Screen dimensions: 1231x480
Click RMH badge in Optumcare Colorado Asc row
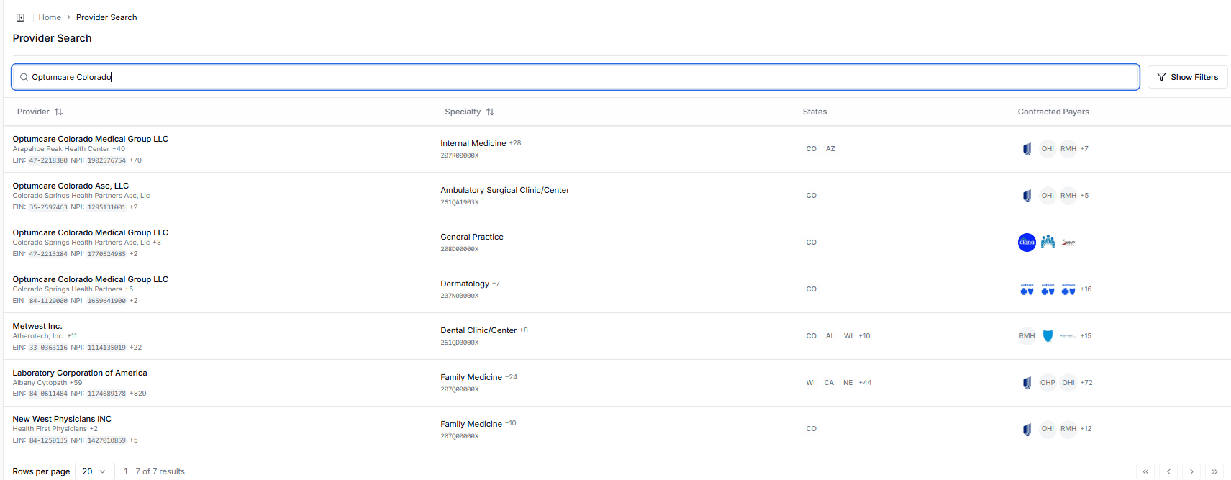(1068, 196)
